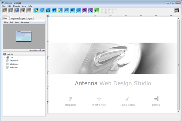
Task: Expand the core folder tree node
Action: click(x=5, y=57)
